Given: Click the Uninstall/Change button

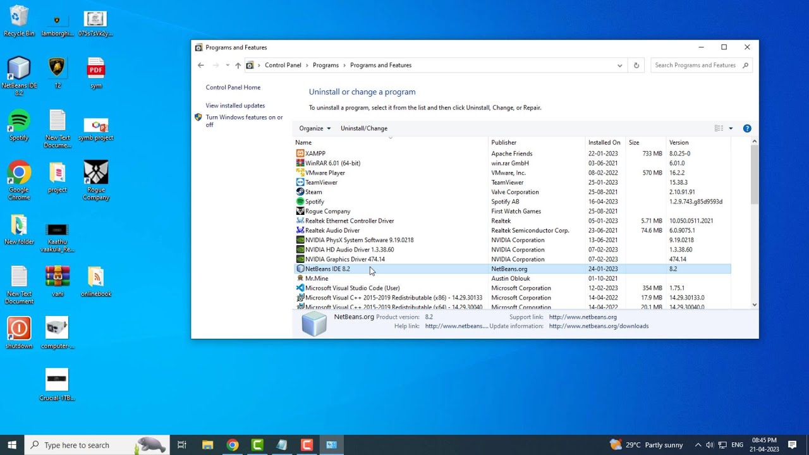Looking at the screenshot, I should click(x=364, y=128).
